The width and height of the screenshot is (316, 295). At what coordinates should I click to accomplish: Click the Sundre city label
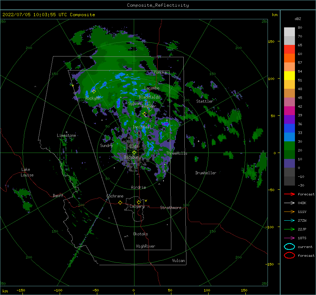[106, 146]
